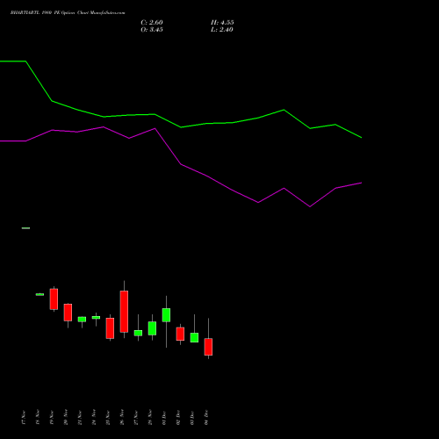This screenshot has width=439, height=439.
Task: Click the high value H: 4.55
Action: (222, 23)
